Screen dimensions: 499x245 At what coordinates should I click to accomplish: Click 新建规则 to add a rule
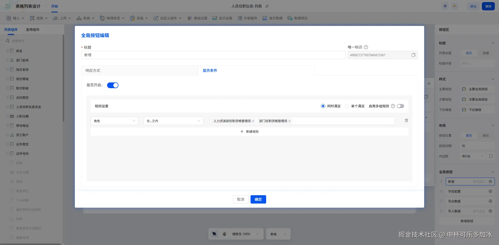click(249, 131)
